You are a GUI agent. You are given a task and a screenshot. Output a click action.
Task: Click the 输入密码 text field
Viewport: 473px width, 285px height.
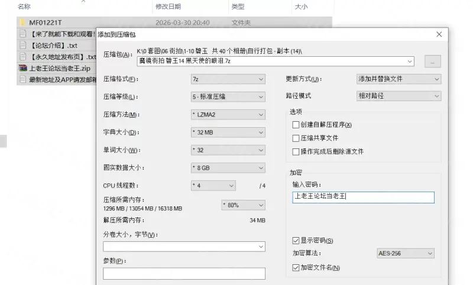[363, 197]
